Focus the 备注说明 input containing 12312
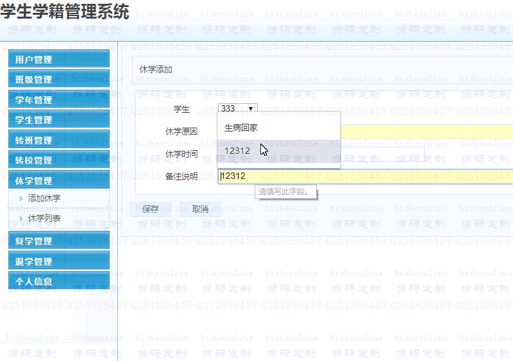 click(x=365, y=176)
